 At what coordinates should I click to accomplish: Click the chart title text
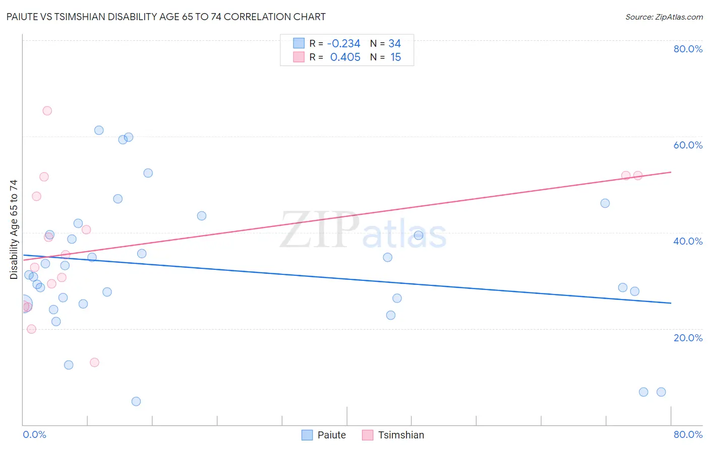[166, 17]
